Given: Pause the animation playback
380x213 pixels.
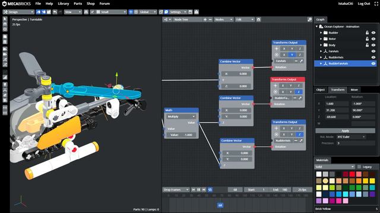Looking at the screenshot, I should point(199,189).
